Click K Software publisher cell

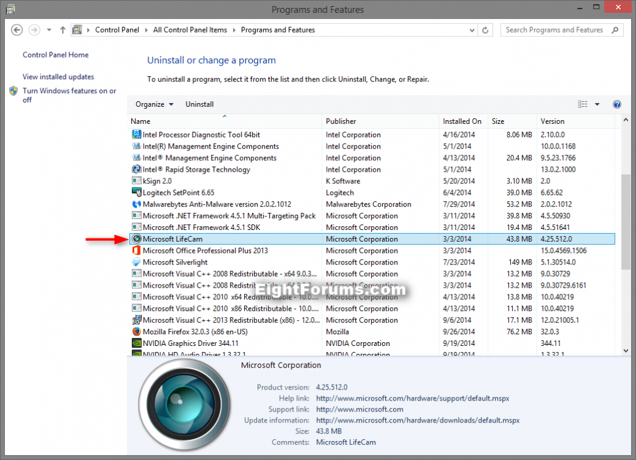[343, 182]
